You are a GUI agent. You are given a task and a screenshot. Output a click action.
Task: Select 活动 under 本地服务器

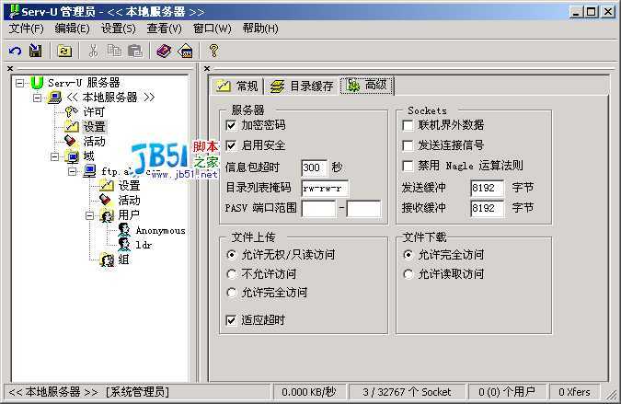point(94,142)
